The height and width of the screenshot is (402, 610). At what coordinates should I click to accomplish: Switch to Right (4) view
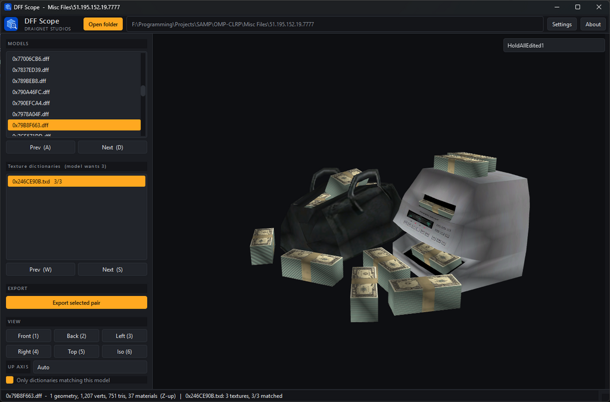click(29, 351)
